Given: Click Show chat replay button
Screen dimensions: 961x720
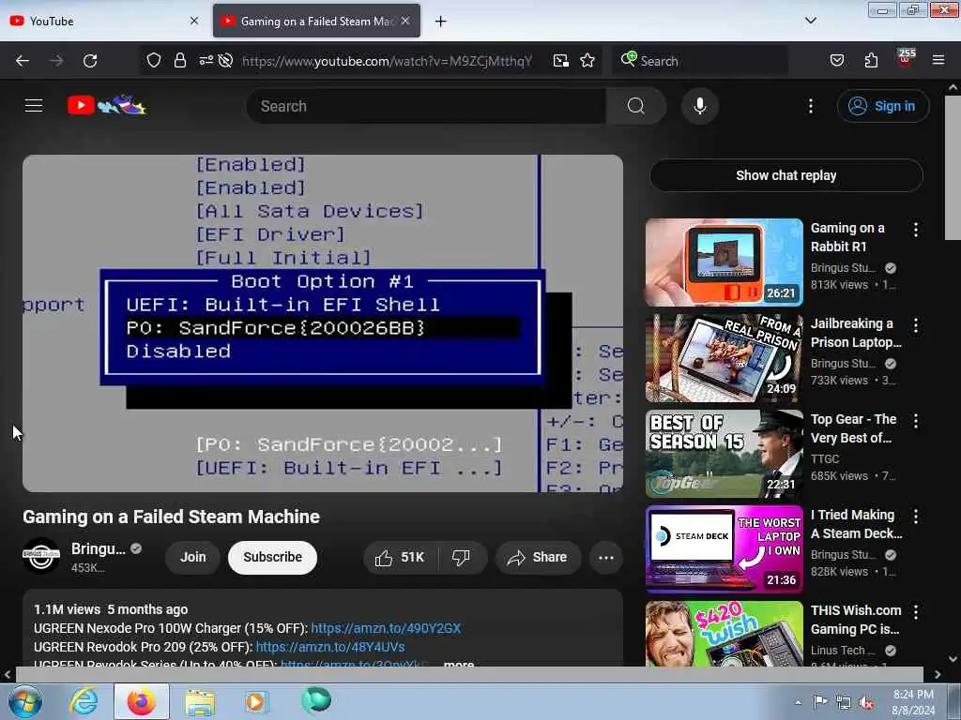Looking at the screenshot, I should point(786,175).
